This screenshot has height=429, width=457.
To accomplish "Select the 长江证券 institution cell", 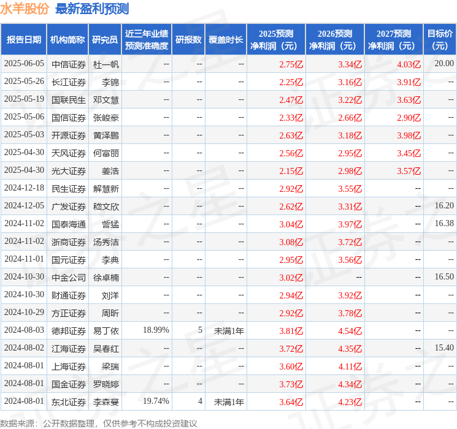I will point(69,82).
